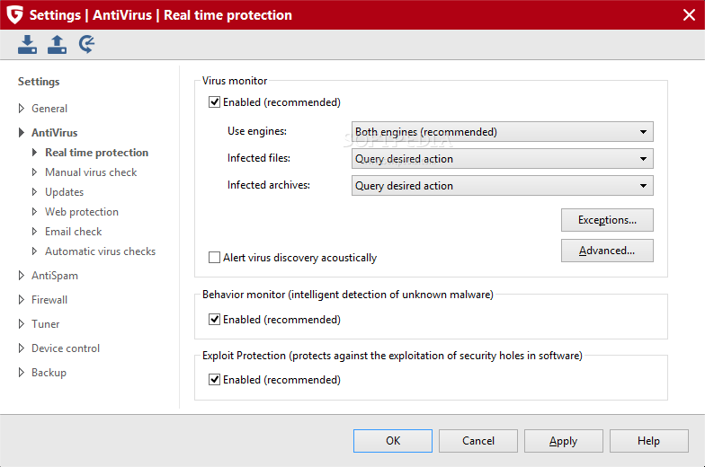This screenshot has height=467, width=705.
Task: Enable Alert virus discovery acoustically
Action: click(214, 258)
